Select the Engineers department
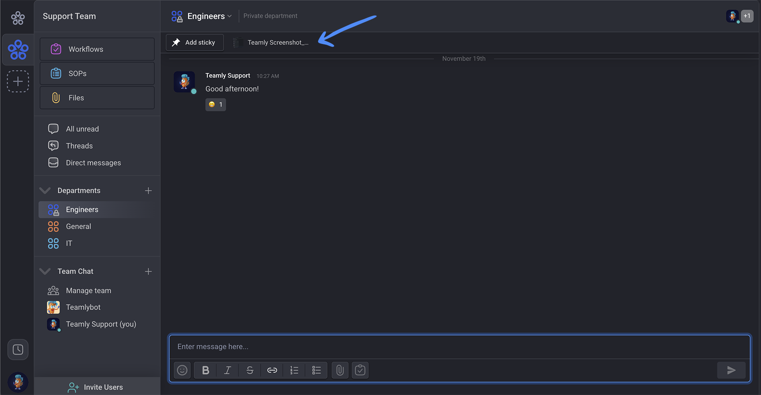The image size is (761, 395). (97, 210)
